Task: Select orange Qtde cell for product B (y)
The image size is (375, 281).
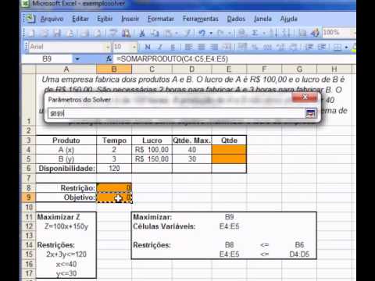Action: (229, 159)
